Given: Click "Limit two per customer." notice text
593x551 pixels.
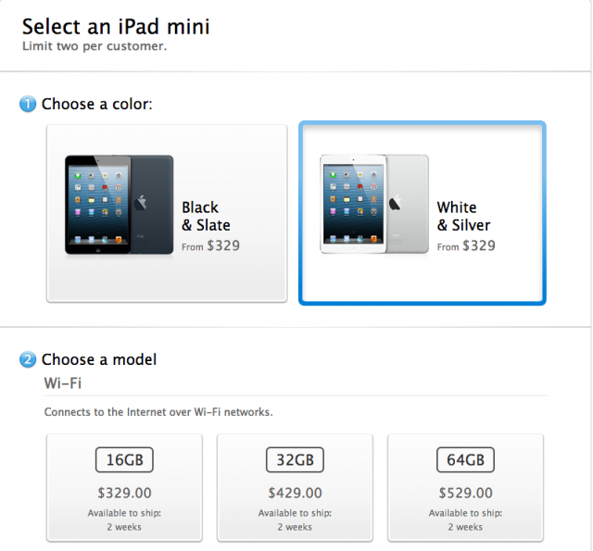Looking at the screenshot, I should click(x=95, y=46).
